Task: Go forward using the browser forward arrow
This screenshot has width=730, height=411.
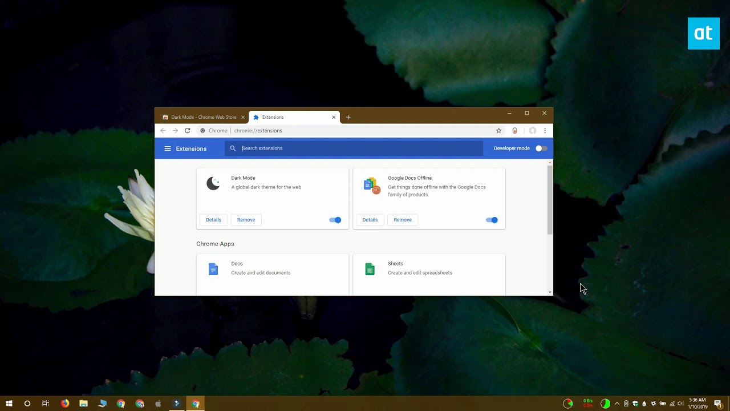Action: (x=175, y=131)
